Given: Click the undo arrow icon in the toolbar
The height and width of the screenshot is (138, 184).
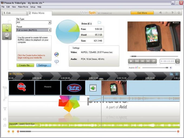Looking at the screenshot, I should click(x=160, y=13).
